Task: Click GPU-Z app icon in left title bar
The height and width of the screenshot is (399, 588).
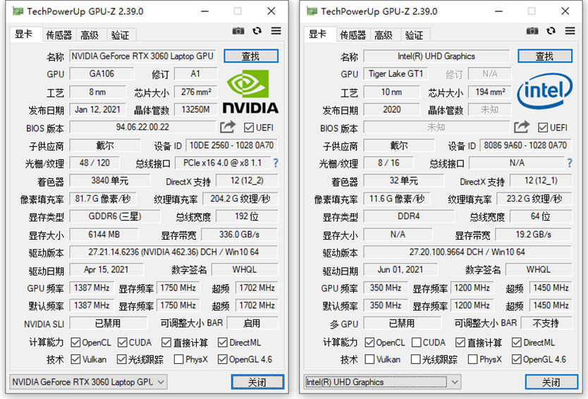Action: 17,11
